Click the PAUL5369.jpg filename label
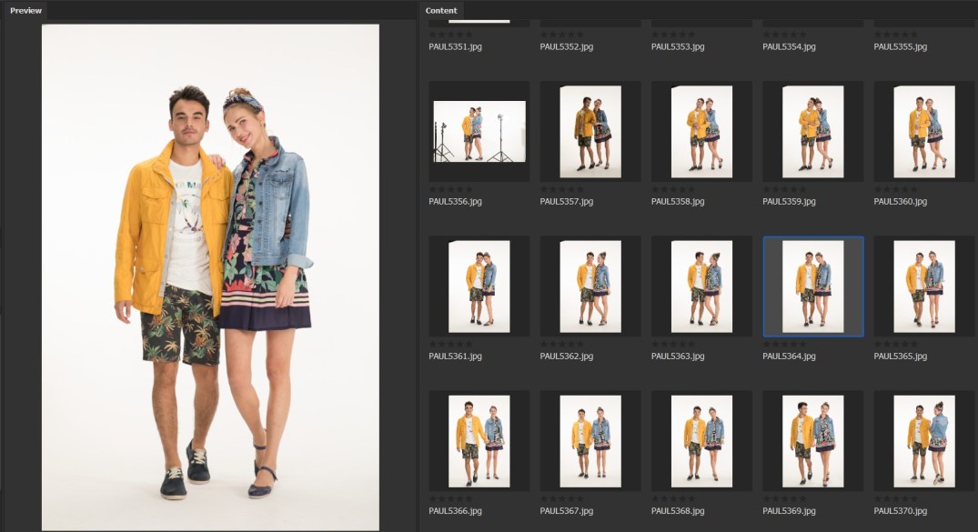The image size is (978, 532). 791,511
